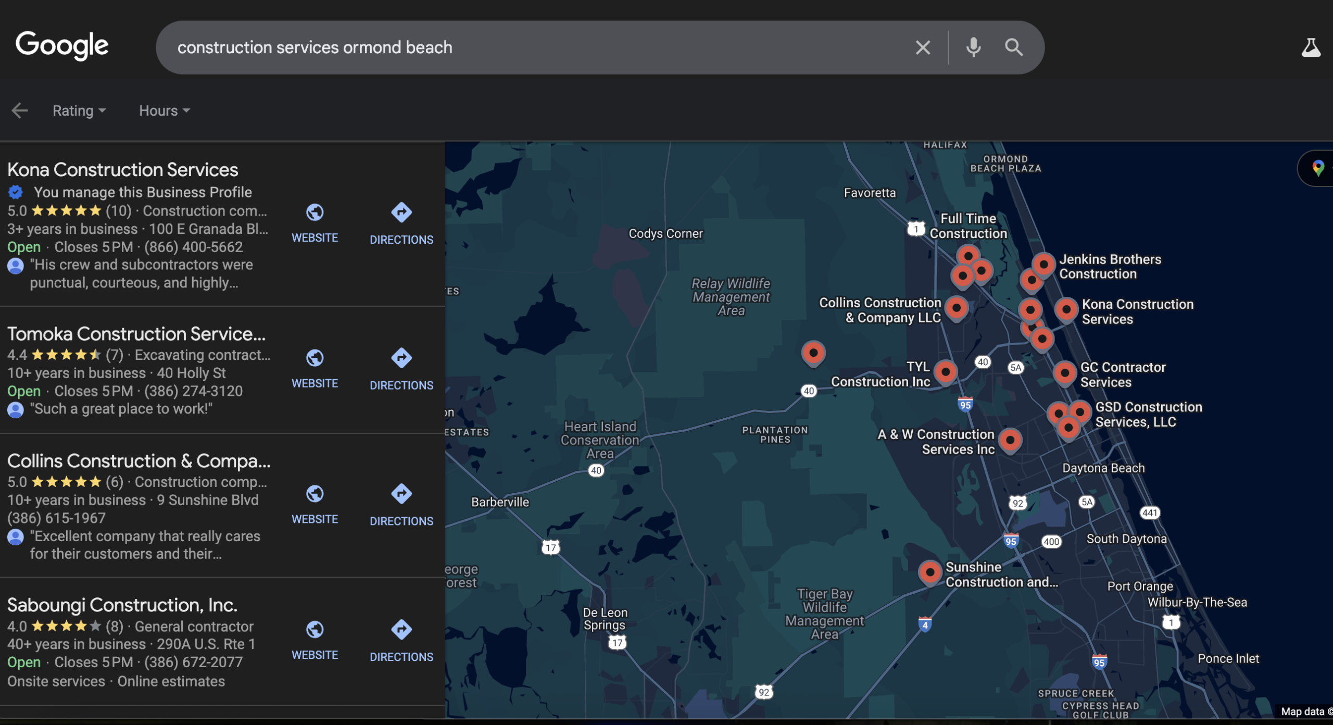
Task: Open Collins Construction website globe icon
Action: (315, 494)
